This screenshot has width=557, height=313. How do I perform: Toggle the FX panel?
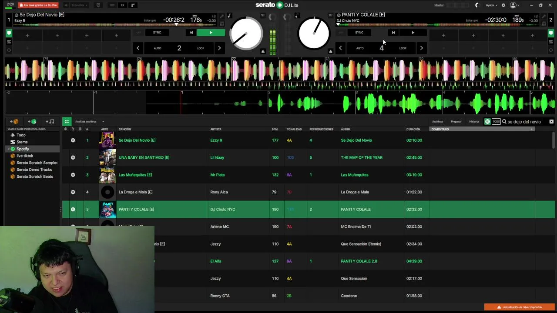pos(122,5)
